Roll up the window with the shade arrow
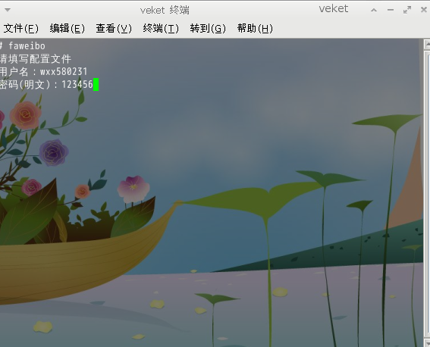The image size is (430, 347). pos(374,10)
